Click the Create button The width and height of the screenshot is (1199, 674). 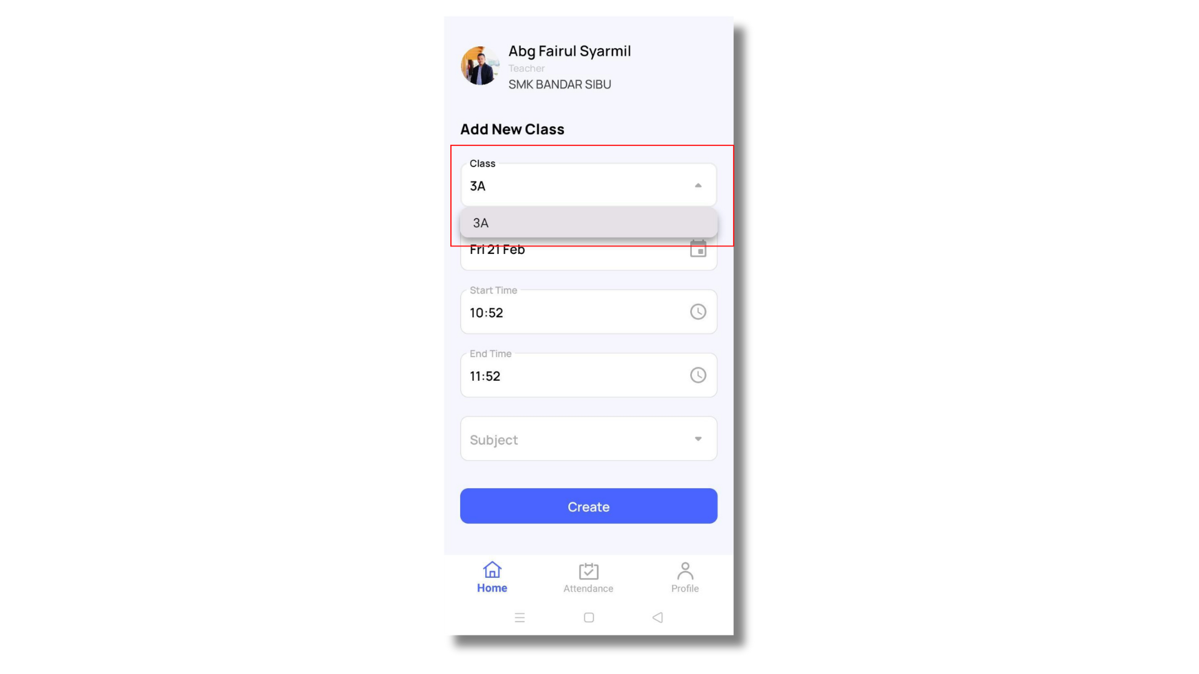pos(588,506)
